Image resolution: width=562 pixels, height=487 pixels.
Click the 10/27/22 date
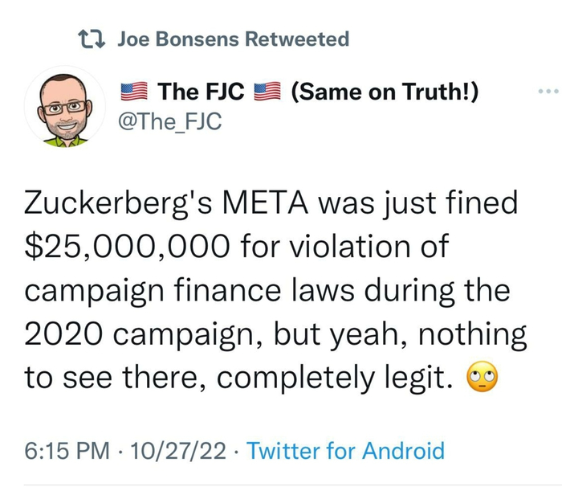click(177, 450)
